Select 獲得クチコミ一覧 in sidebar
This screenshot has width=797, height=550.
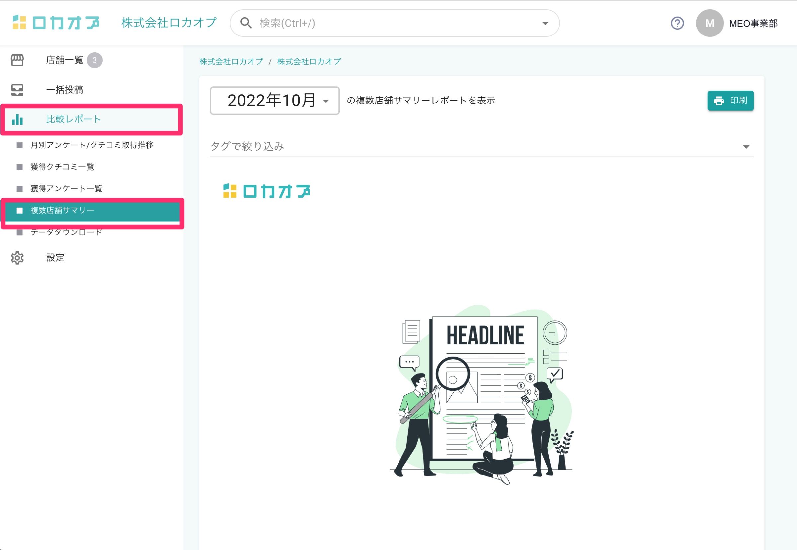coord(62,167)
